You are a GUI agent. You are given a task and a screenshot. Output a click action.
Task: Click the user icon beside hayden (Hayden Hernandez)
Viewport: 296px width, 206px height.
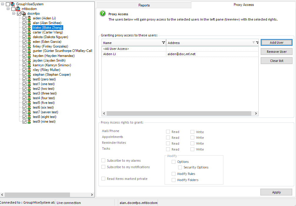[x=29, y=55]
